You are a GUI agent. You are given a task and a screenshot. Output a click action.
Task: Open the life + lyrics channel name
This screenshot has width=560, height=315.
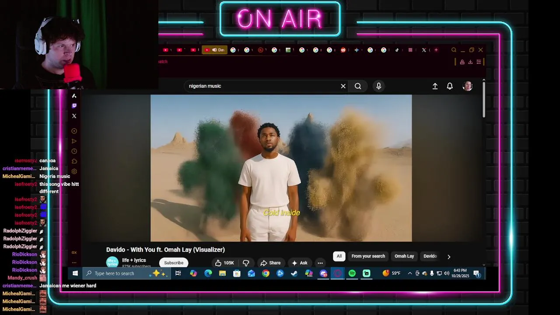click(x=134, y=260)
